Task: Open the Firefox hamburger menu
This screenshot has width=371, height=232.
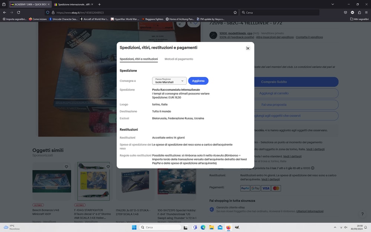Action: tap(366, 12)
